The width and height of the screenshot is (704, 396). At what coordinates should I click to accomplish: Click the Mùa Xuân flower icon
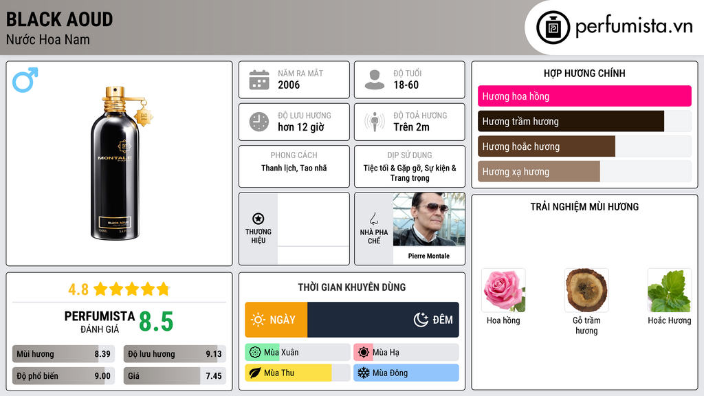coord(255,353)
